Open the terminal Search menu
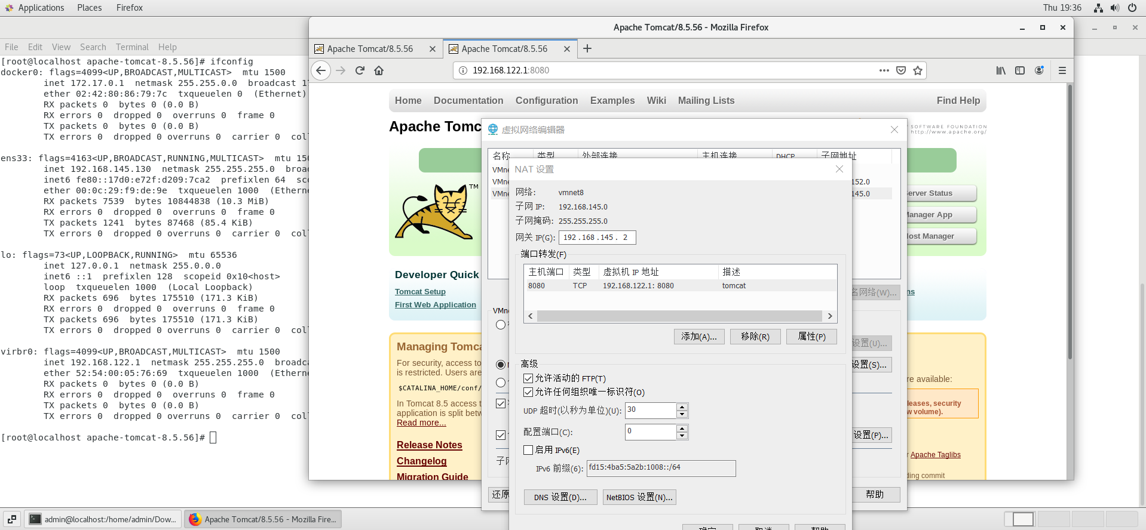Viewport: 1146px width, 530px height. 93,47
